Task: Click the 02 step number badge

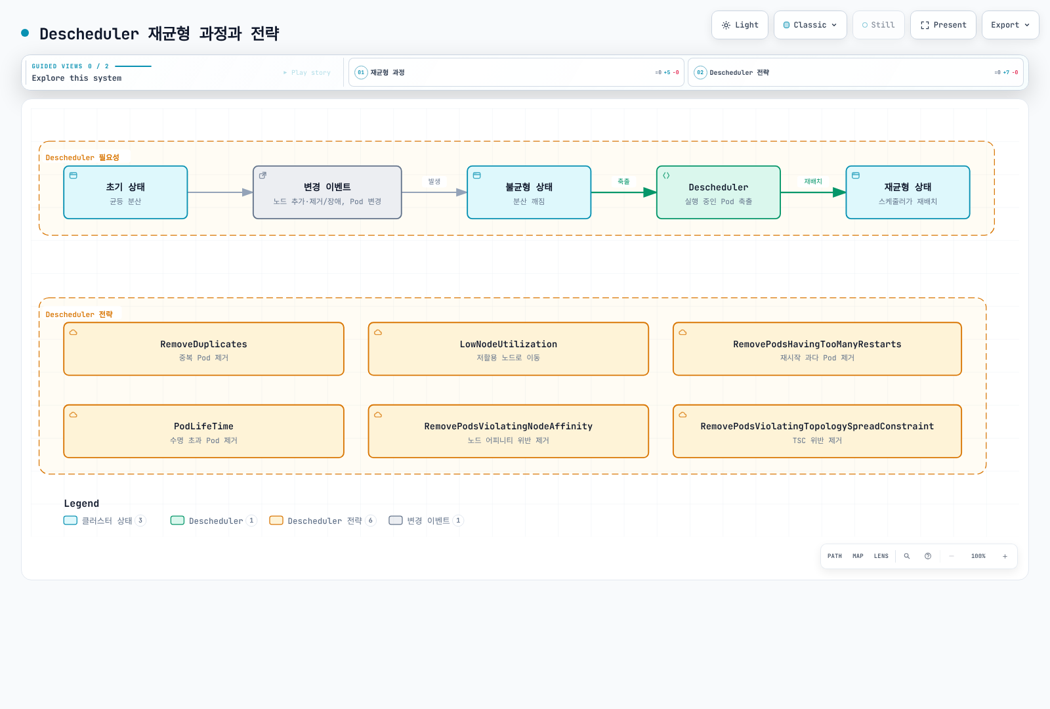Action: point(700,72)
